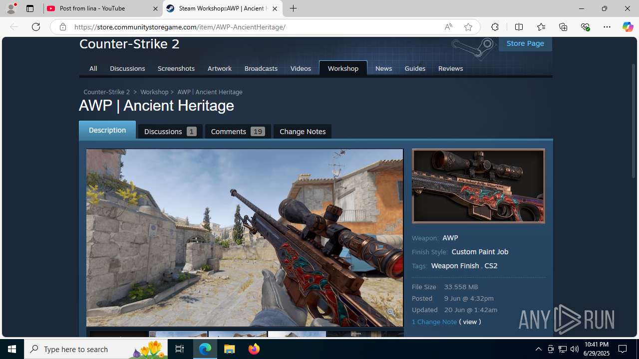Open 1 Change Note link
This screenshot has width=639, height=359.
pyautogui.click(x=434, y=322)
